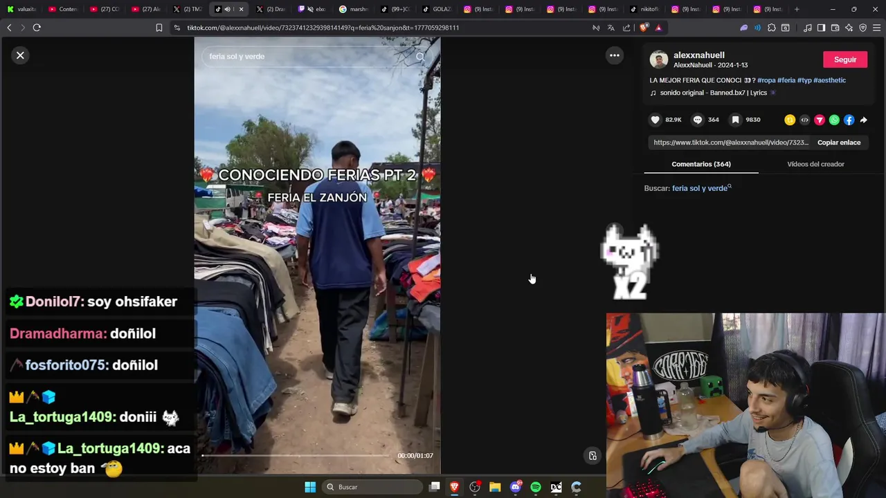The width and height of the screenshot is (886, 498).
Task: Switch to Videos del creador tab
Action: click(x=815, y=164)
